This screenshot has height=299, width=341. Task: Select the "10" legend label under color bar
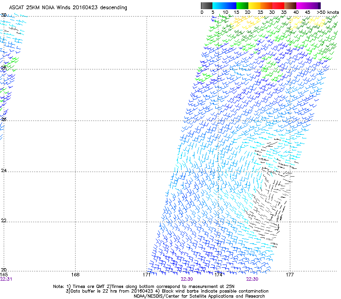click(225, 12)
